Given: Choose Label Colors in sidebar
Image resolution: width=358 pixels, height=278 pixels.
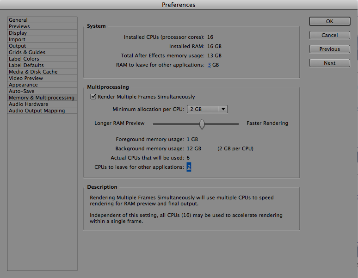Looking at the screenshot, I should [x=24, y=59].
